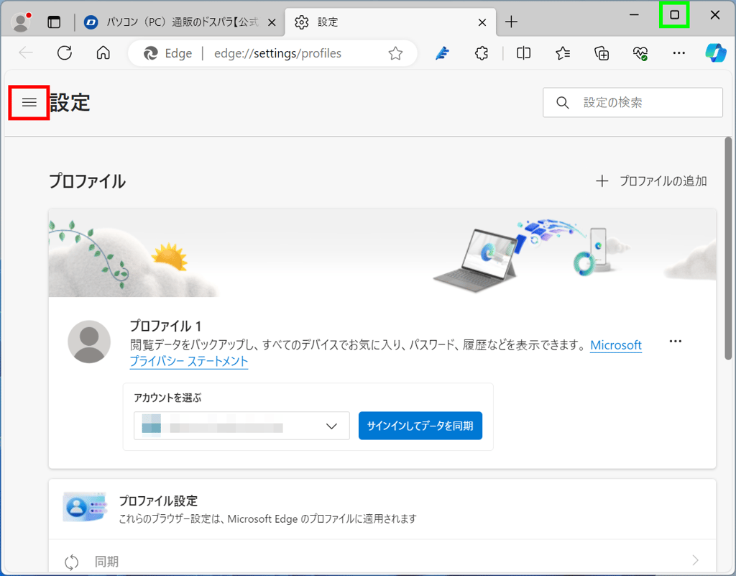Switch to the ドスパラ tab

[x=180, y=22]
